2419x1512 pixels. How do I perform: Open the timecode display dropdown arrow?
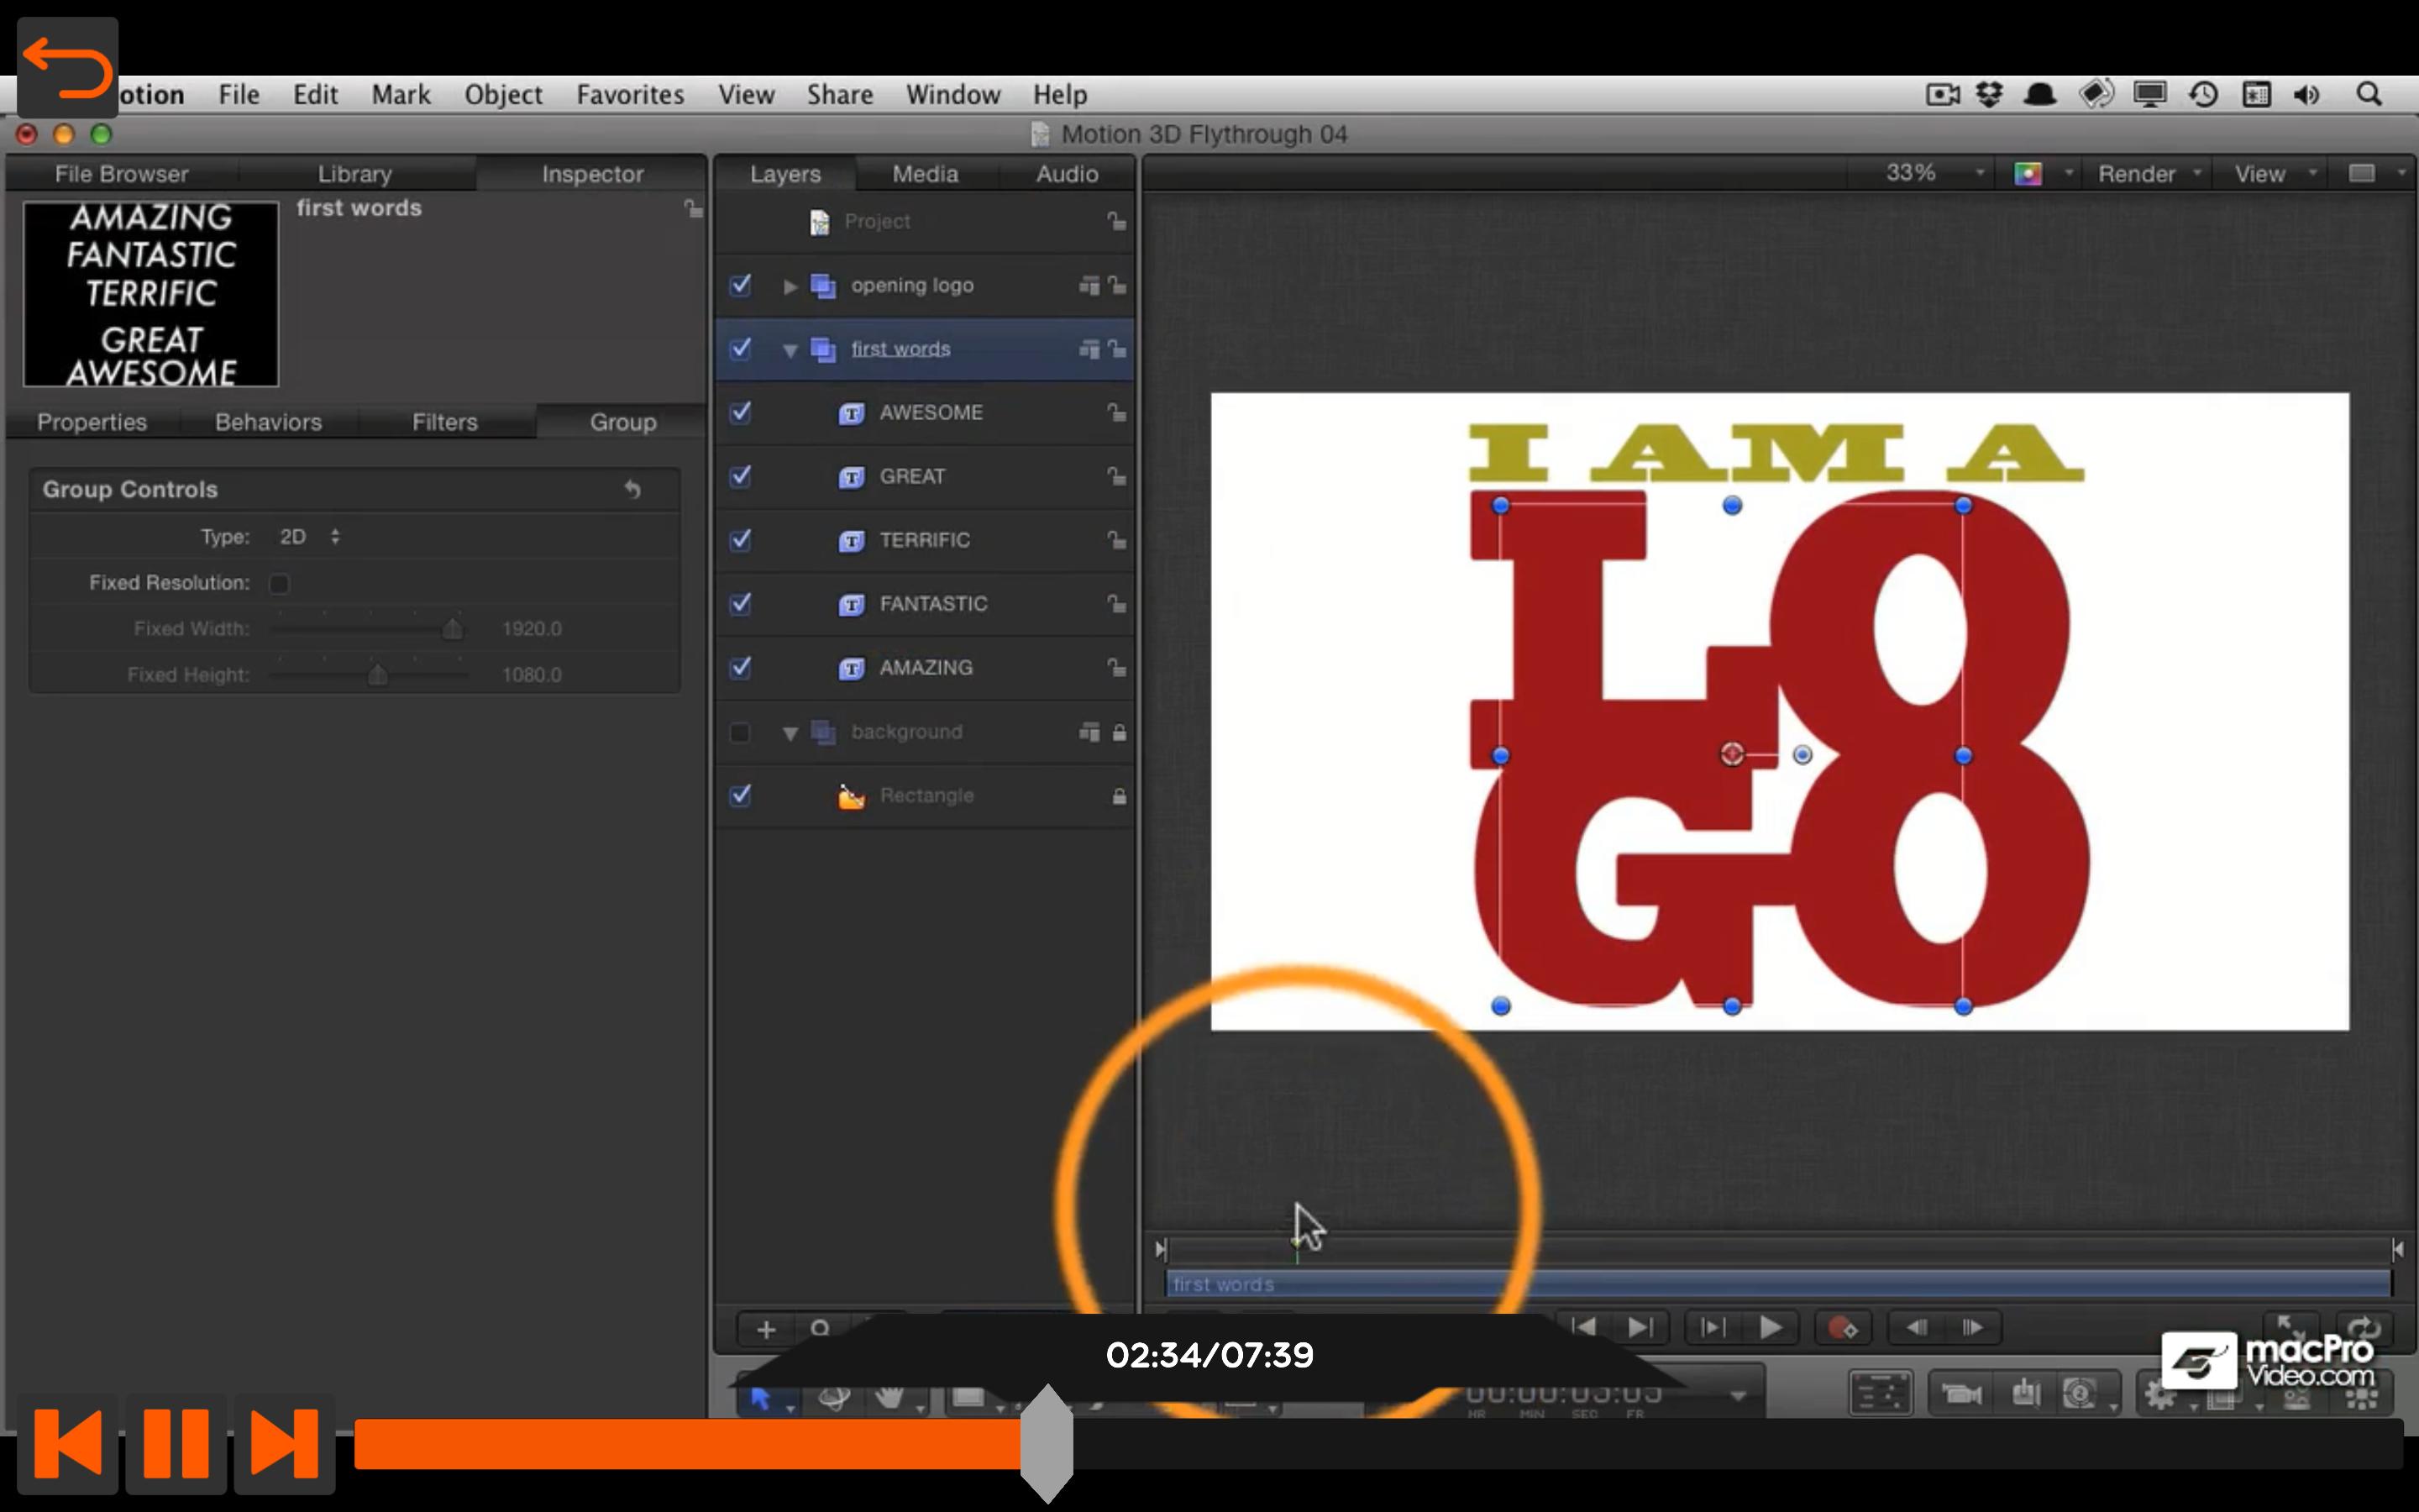tap(1739, 1396)
